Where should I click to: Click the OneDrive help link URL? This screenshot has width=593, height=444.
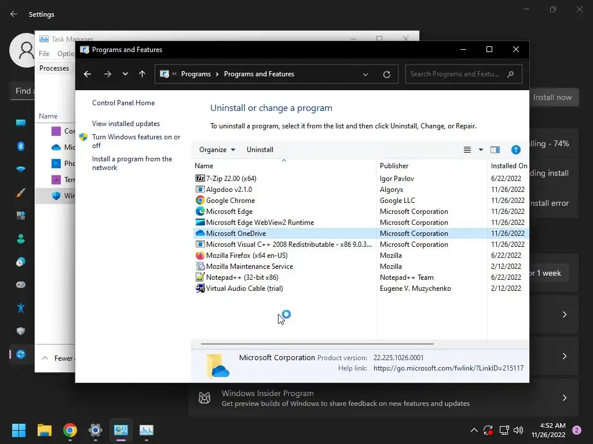coord(449,368)
